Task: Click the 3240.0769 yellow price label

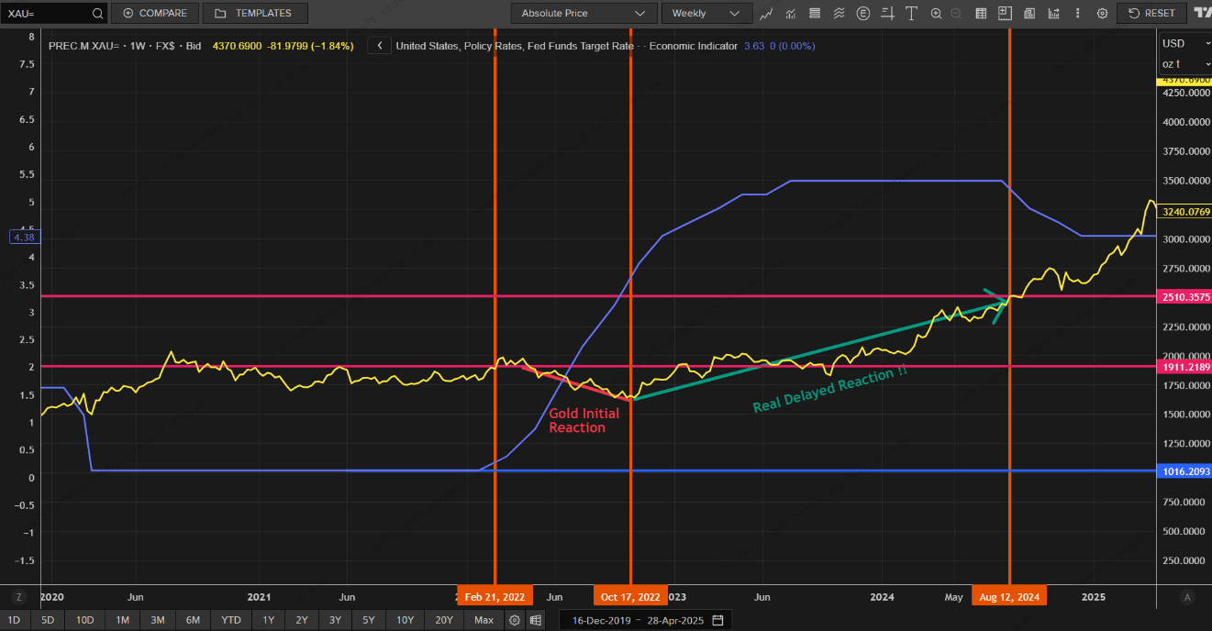Action: point(1184,211)
